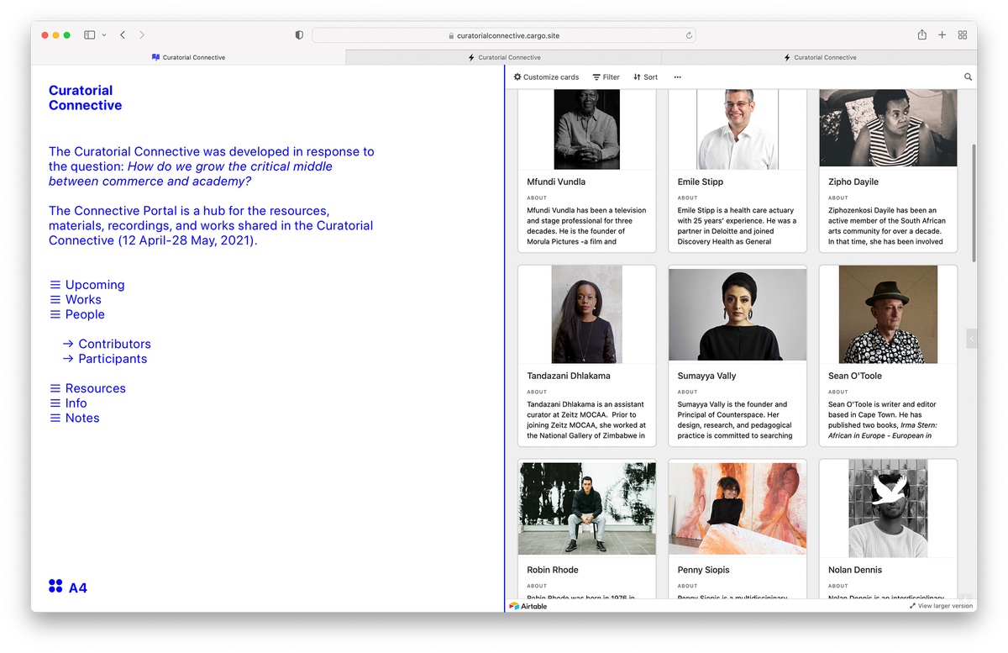This screenshot has width=1008, height=653.
Task: Open the Sort options in Airtable
Action: tap(645, 77)
